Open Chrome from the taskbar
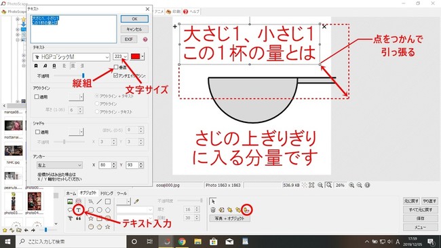The image size is (441, 248). coord(182,241)
